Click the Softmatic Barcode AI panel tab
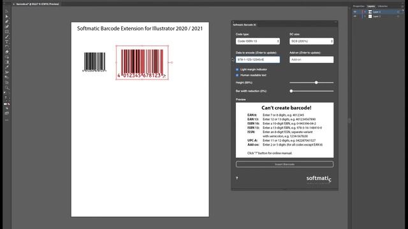The image size is (408, 229). (x=244, y=25)
